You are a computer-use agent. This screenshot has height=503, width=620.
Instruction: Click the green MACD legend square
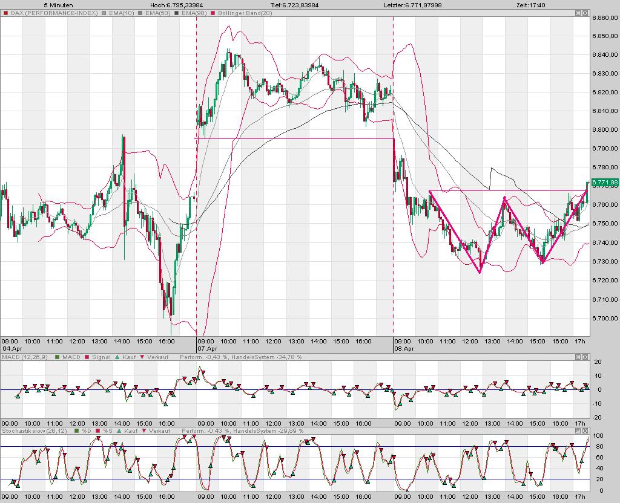tap(57, 357)
